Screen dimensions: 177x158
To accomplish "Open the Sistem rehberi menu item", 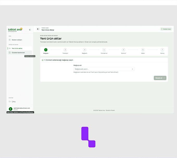I will (x=20, y=40).
